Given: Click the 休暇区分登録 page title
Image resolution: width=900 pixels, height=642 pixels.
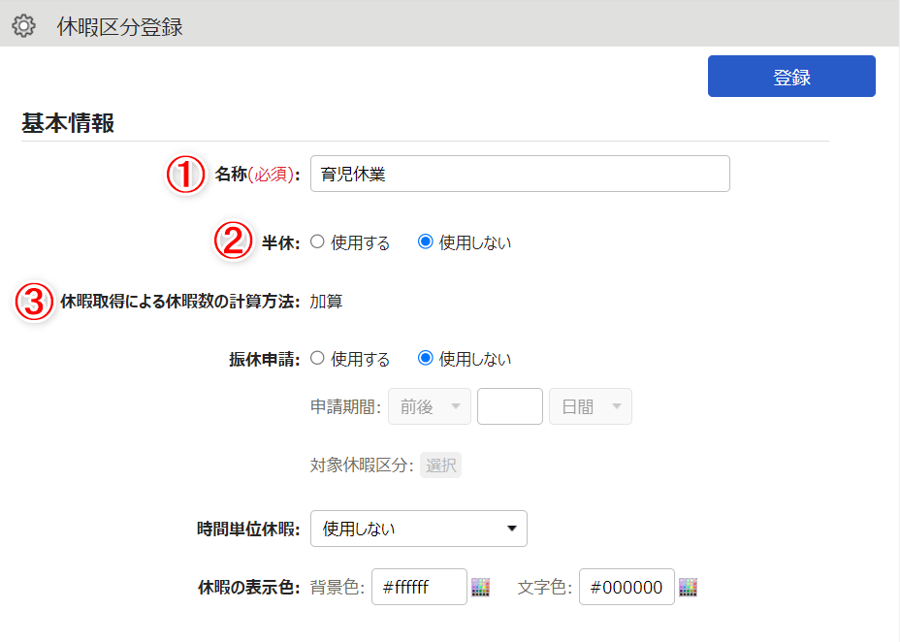Looking at the screenshot, I should tap(119, 27).
